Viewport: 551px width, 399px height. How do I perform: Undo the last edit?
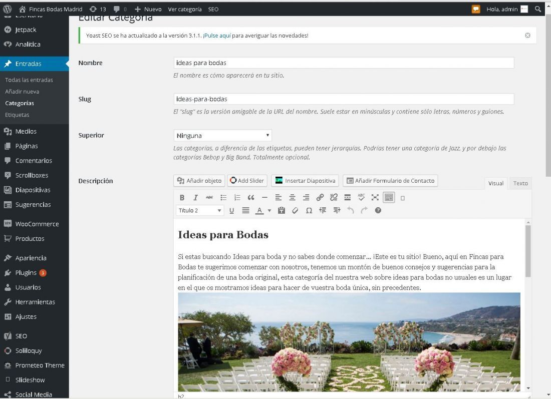click(x=350, y=210)
